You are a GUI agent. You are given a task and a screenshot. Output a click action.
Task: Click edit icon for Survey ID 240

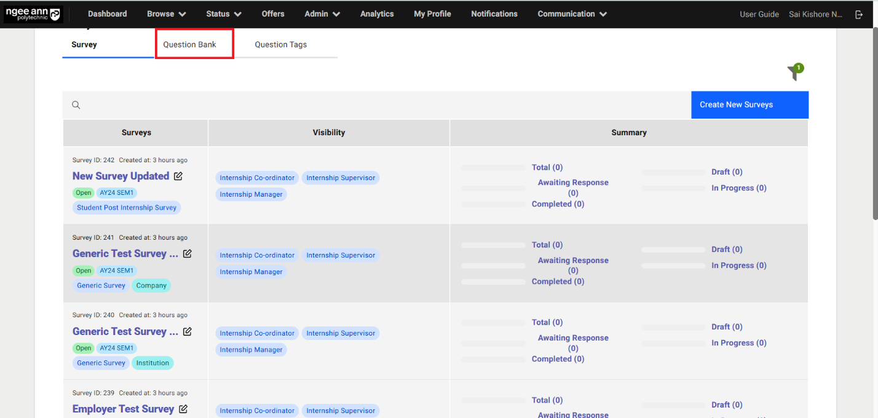pos(188,331)
